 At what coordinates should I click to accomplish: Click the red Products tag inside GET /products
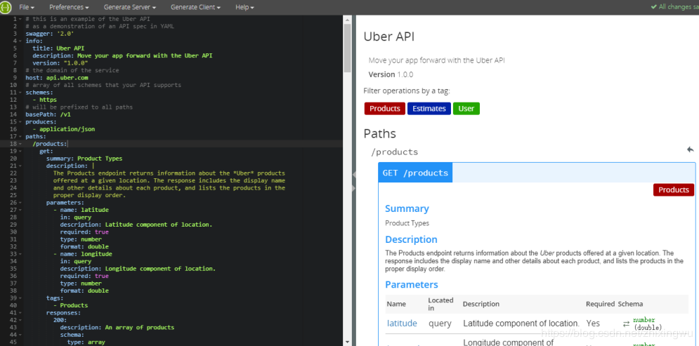point(674,189)
